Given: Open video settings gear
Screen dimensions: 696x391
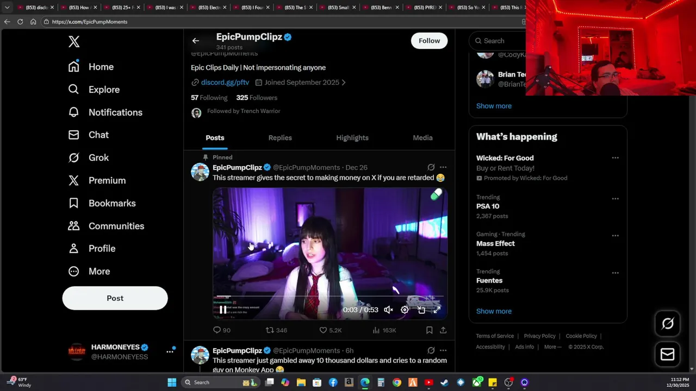Looking at the screenshot, I should [405, 310].
